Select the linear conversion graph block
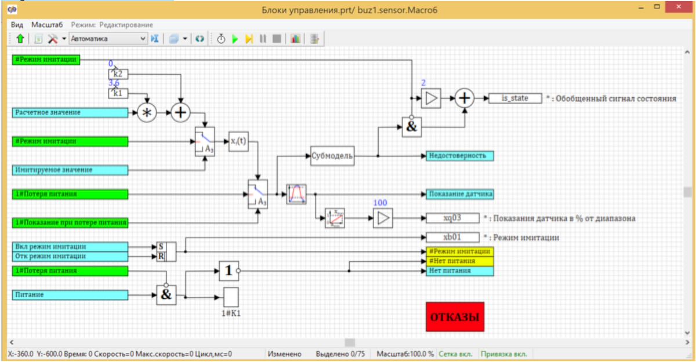This screenshot has height=362, width=696. point(335,218)
